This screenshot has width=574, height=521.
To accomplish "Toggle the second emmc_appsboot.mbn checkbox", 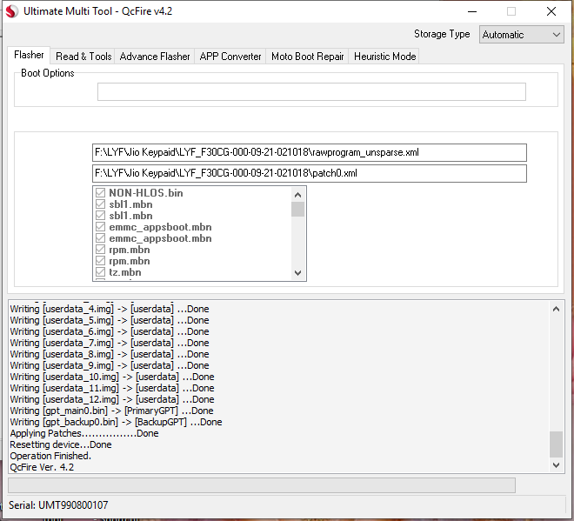I will 100,238.
